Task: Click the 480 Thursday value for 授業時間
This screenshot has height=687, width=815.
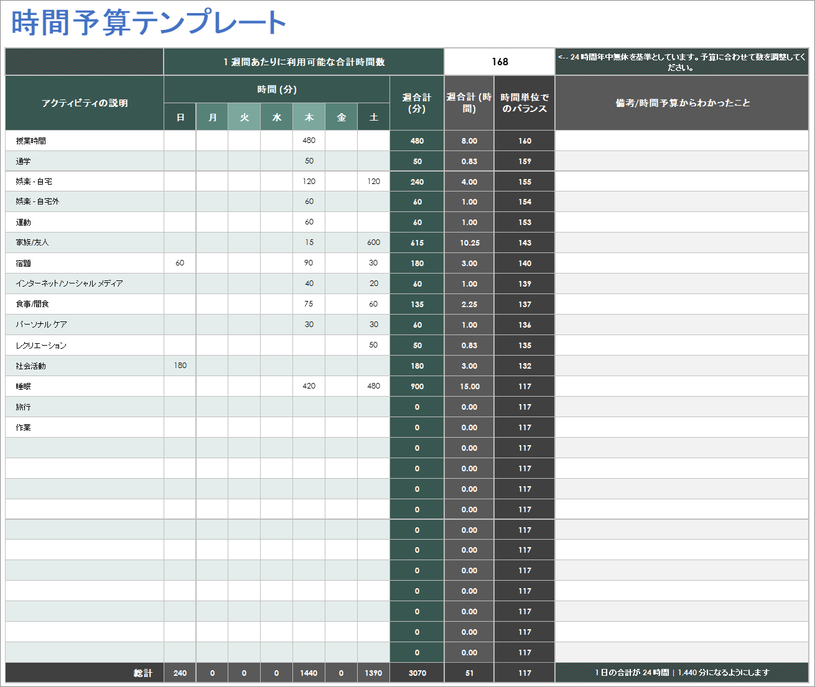Action: coord(309,141)
